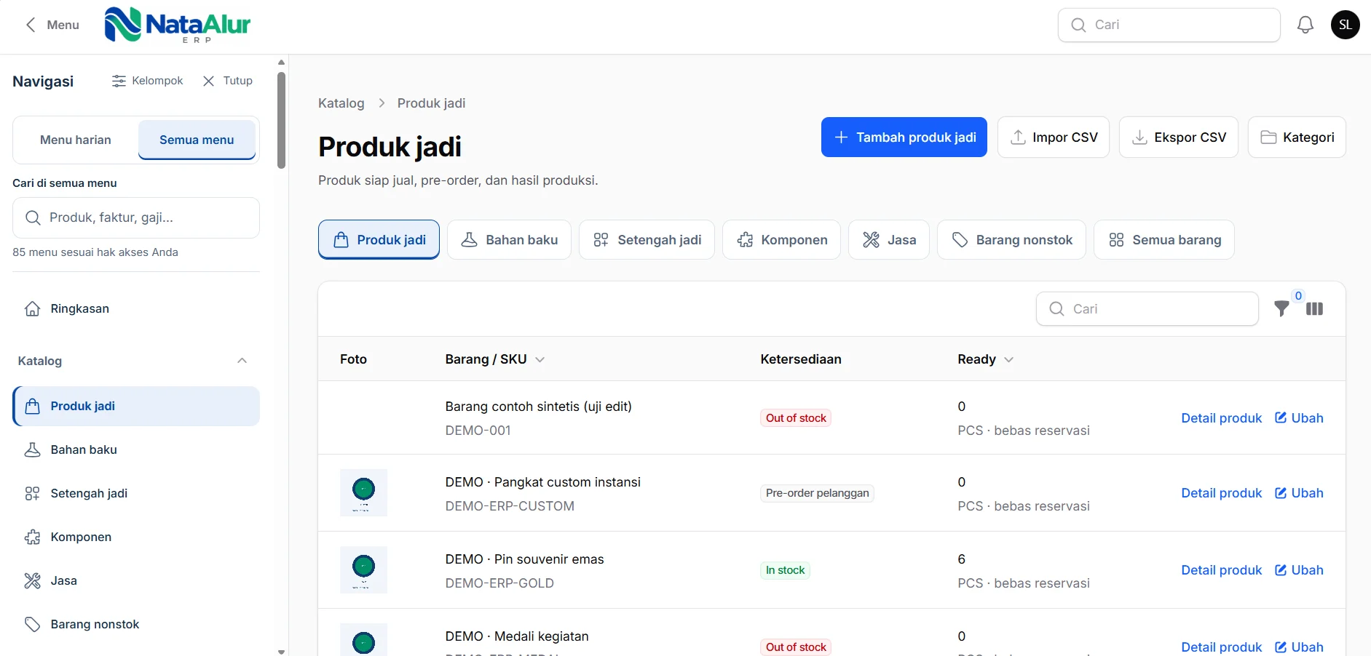Screen dimensions: 1371x656
Task: Open the column visibility icon
Action: pyautogui.click(x=1314, y=309)
